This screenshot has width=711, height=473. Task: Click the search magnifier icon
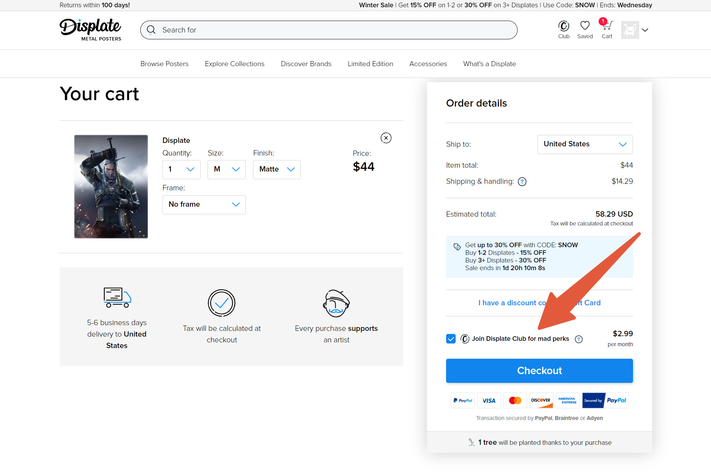click(x=151, y=30)
